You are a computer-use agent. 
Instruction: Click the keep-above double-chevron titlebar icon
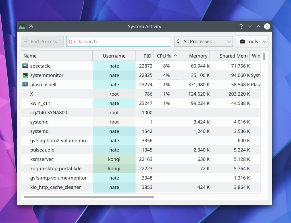pyautogui.click(x=31, y=27)
